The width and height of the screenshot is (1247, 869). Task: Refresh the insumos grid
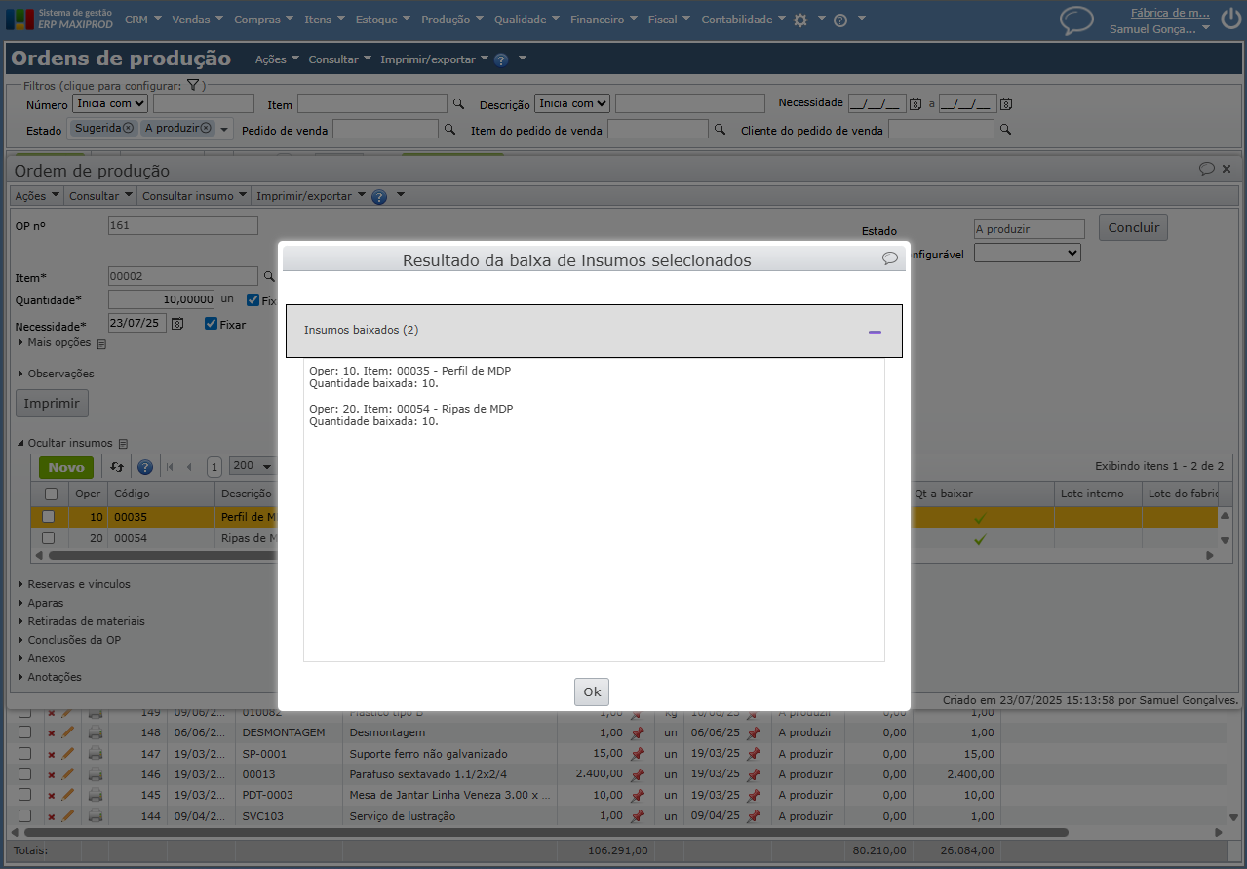pyautogui.click(x=117, y=467)
